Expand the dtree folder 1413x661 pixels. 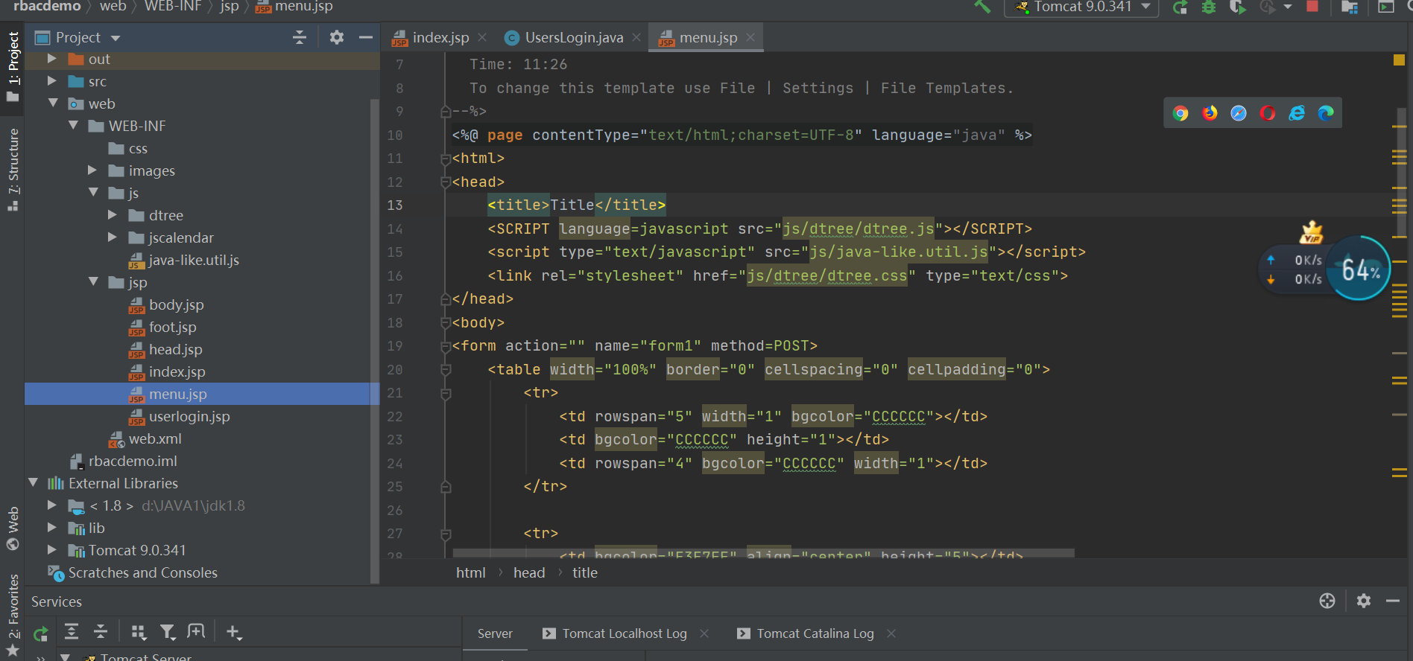pos(113,215)
